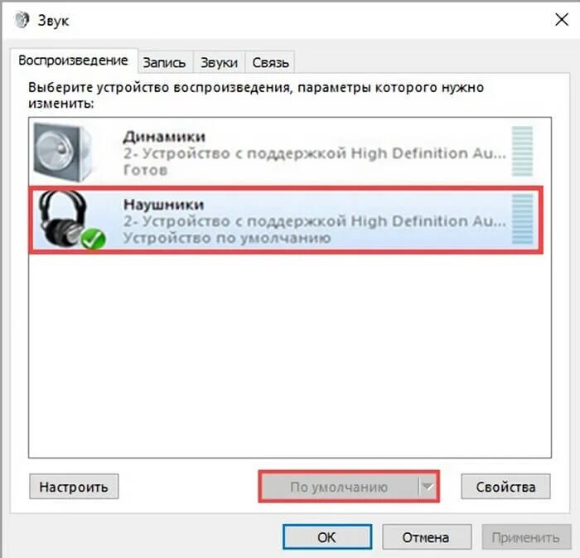This screenshot has height=558, width=580.
Task: Select the Воспроизведение tab
Action: pyautogui.click(x=73, y=61)
